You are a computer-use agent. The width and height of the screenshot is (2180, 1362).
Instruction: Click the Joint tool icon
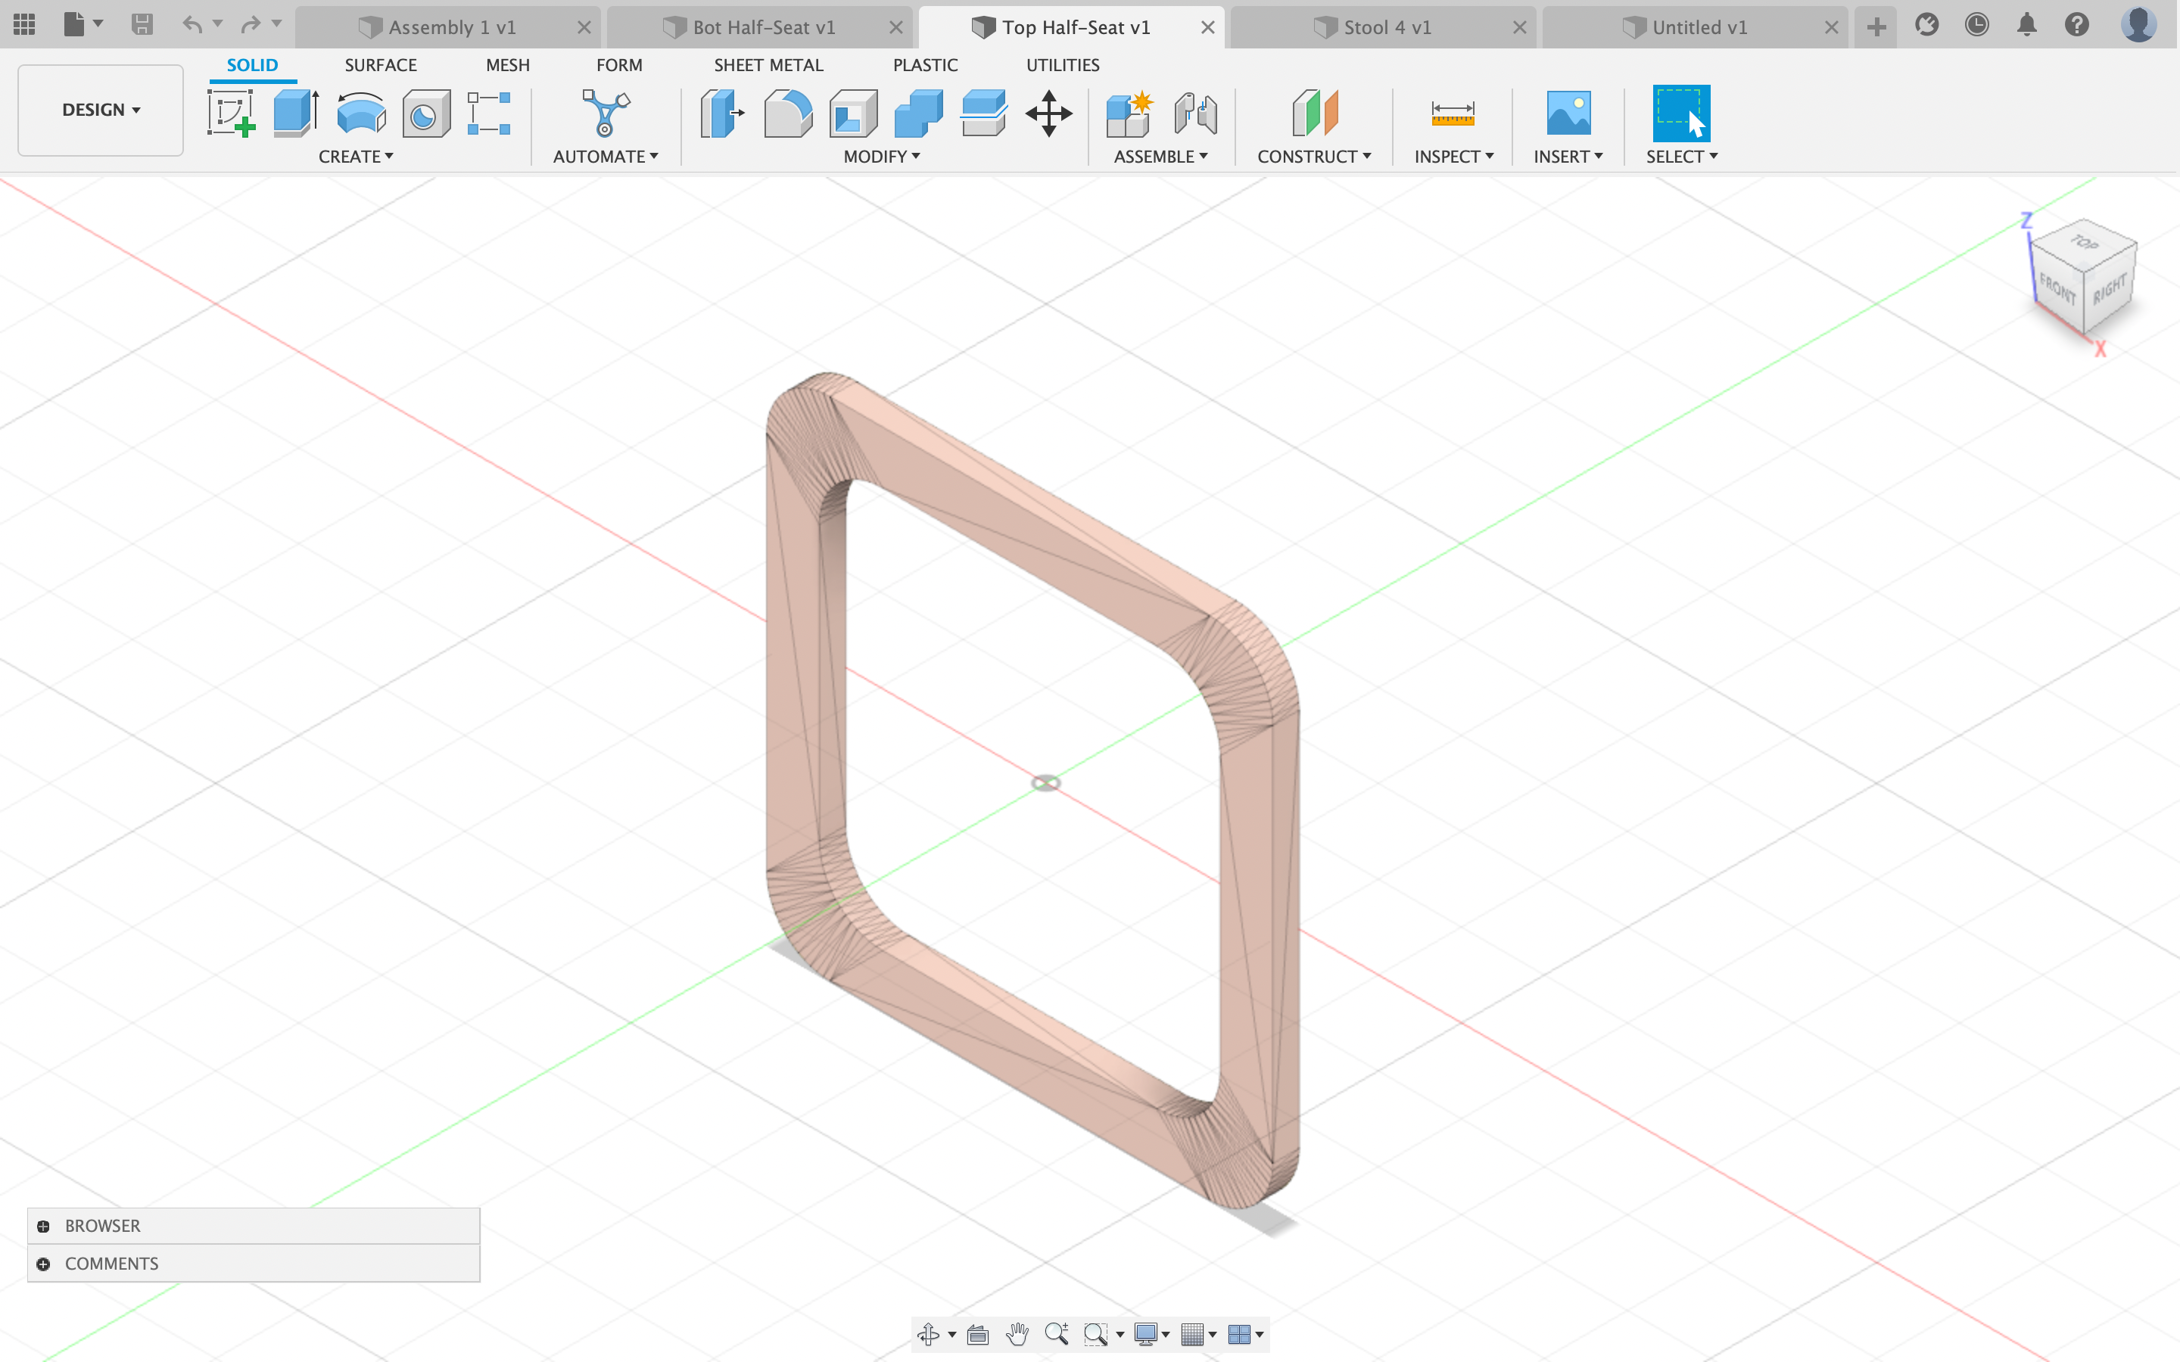tap(1195, 113)
